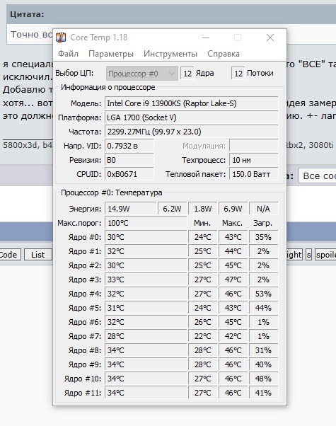Click the frequency value 2299.27МГц
The image size is (336, 426).
191,132
